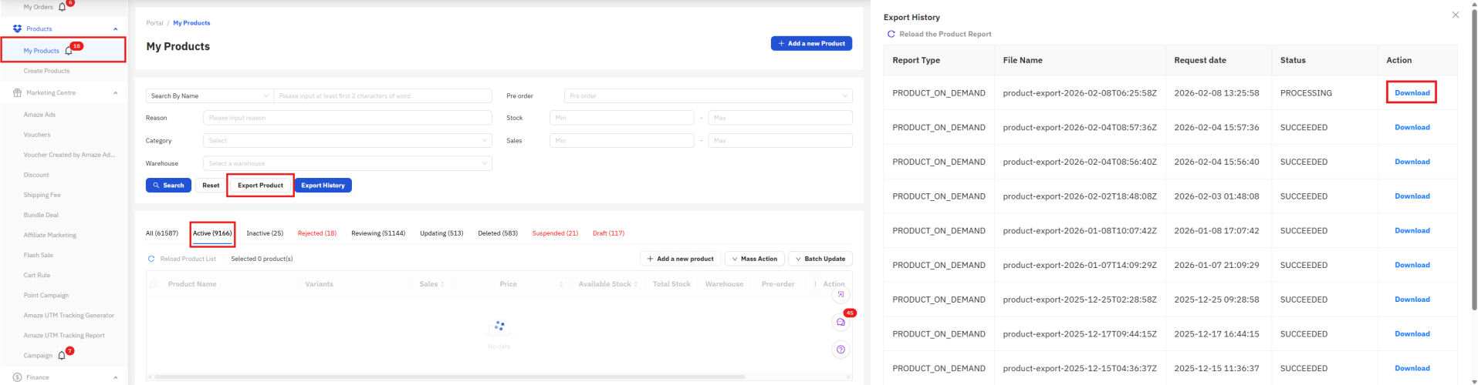Select the Suspended (21) tab

[x=555, y=233]
